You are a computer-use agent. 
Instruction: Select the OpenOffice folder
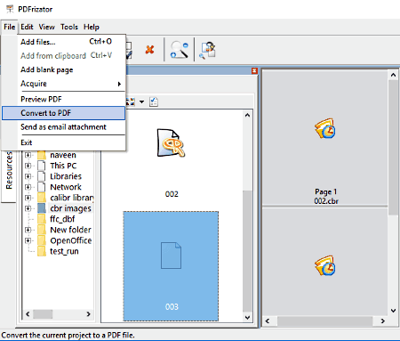(71, 240)
